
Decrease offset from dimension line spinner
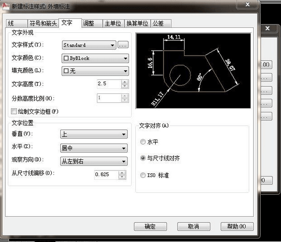122,177
